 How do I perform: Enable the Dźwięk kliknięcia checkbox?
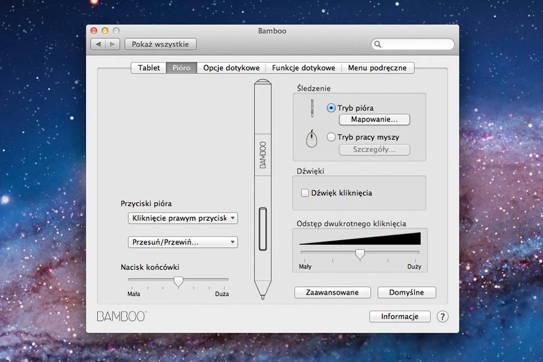(305, 193)
